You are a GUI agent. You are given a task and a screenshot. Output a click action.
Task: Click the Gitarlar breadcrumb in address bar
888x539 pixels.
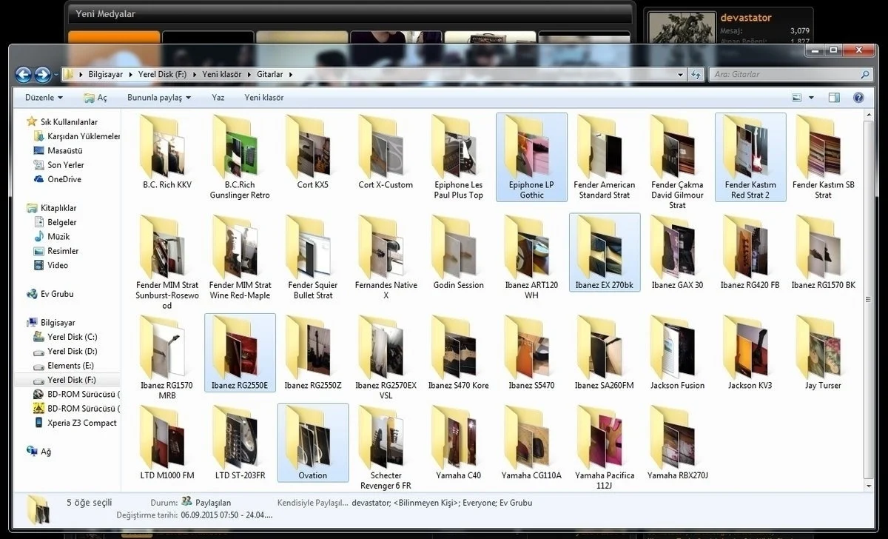pos(269,74)
